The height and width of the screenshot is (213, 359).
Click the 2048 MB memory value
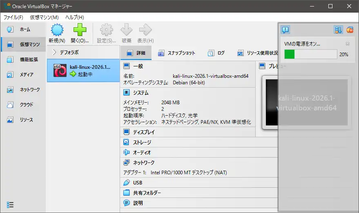pos(170,103)
